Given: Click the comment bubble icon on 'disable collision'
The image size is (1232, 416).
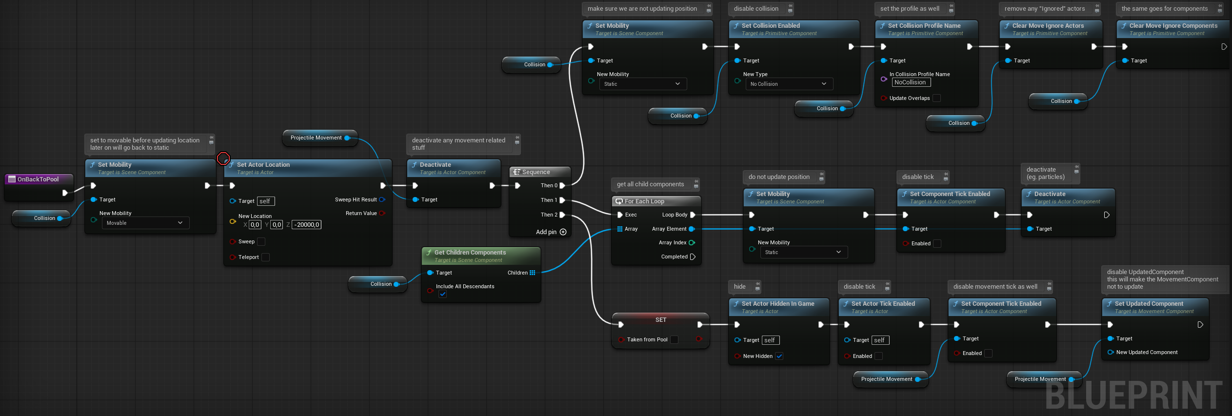Looking at the screenshot, I should [x=790, y=9].
